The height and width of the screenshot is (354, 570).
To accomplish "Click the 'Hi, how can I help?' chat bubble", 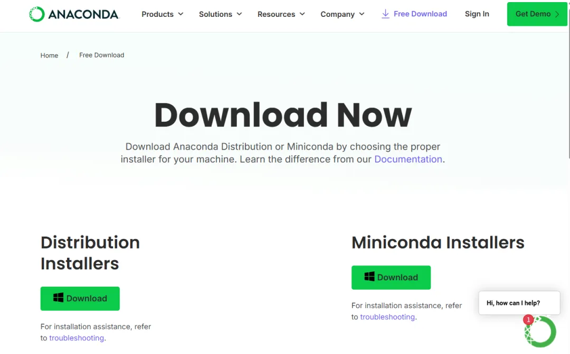I will pos(519,303).
